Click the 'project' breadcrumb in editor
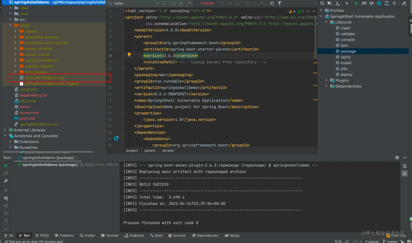 point(132,150)
